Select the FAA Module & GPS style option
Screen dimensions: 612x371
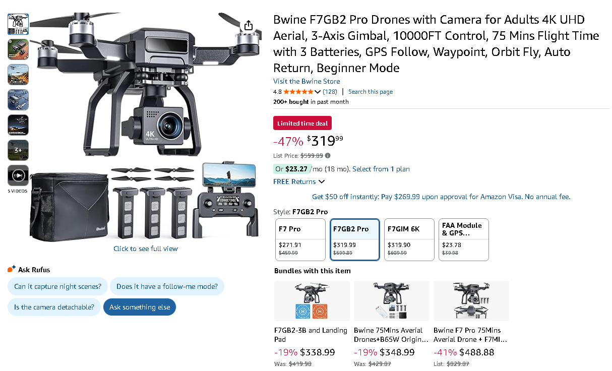(463, 239)
